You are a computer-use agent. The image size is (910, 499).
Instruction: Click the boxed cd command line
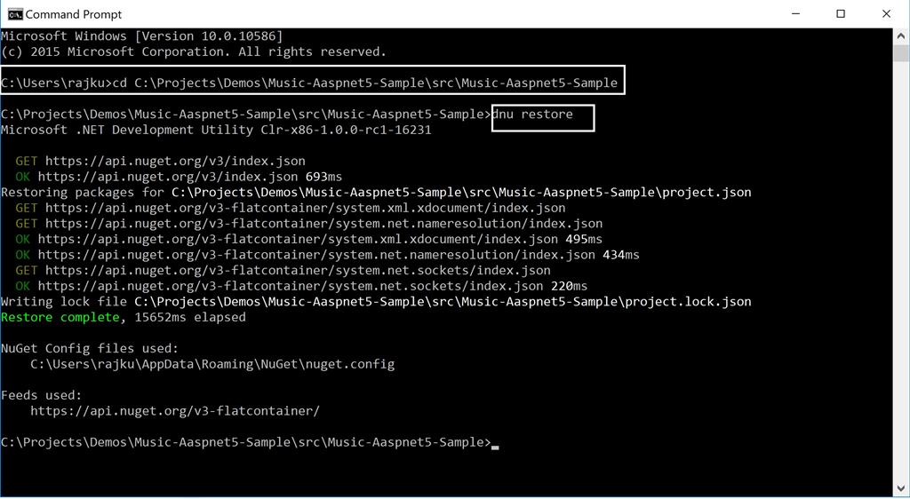(311, 83)
